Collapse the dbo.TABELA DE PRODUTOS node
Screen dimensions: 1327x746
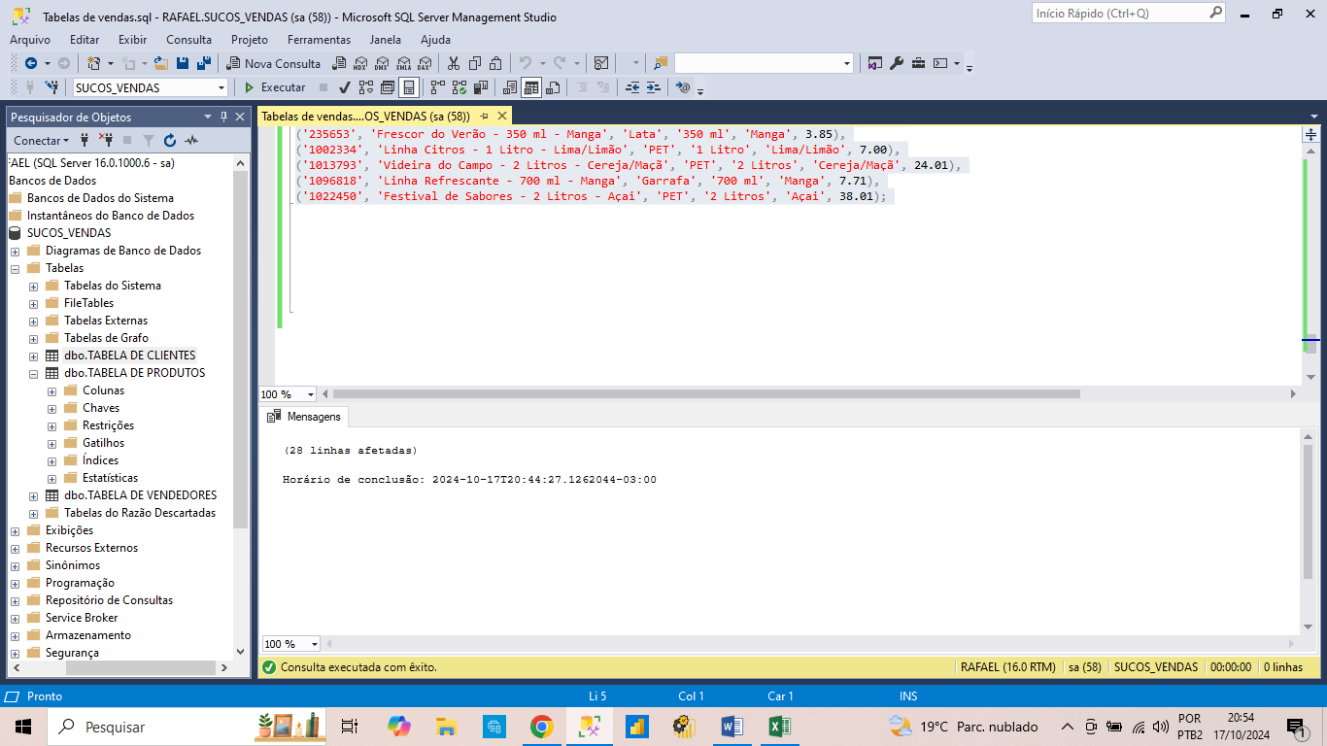pyautogui.click(x=33, y=373)
